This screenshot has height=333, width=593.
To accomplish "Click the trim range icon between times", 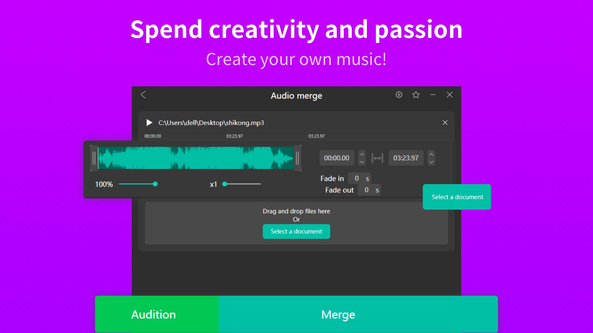I will pyautogui.click(x=377, y=158).
